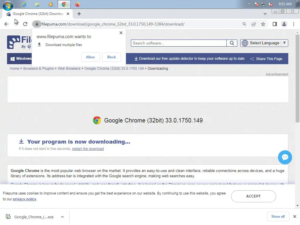
Task: Open network status tray icon
Action: point(263,4)
